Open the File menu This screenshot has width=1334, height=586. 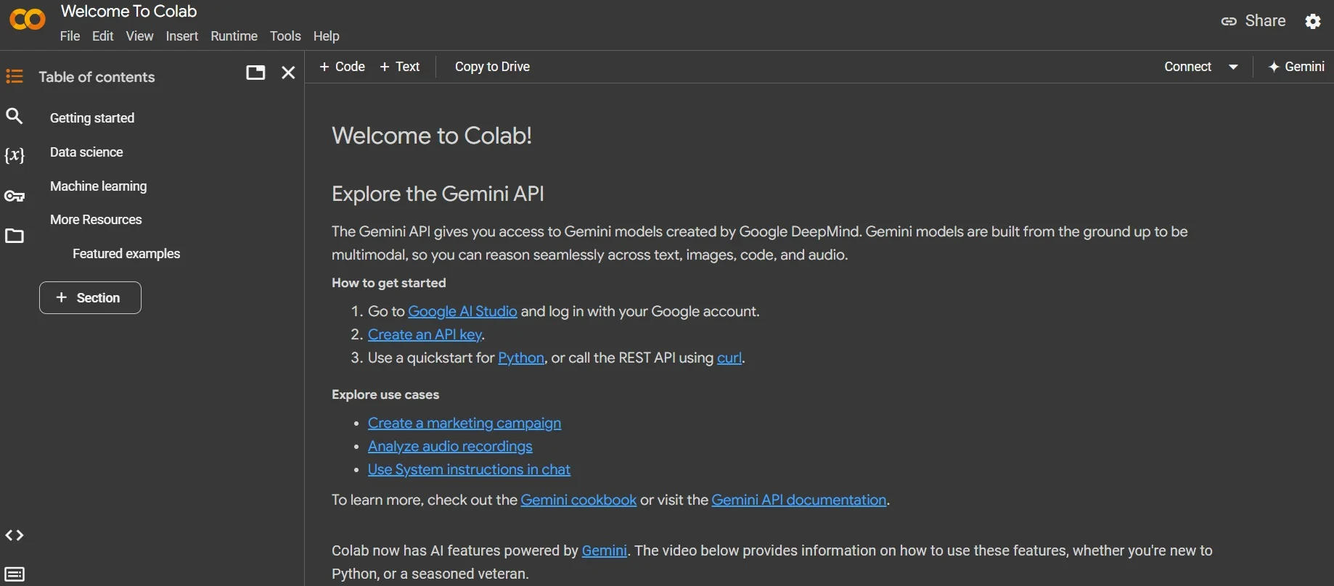point(70,36)
